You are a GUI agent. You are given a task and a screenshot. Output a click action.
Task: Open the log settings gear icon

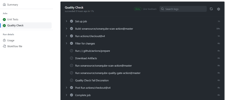(218, 9)
